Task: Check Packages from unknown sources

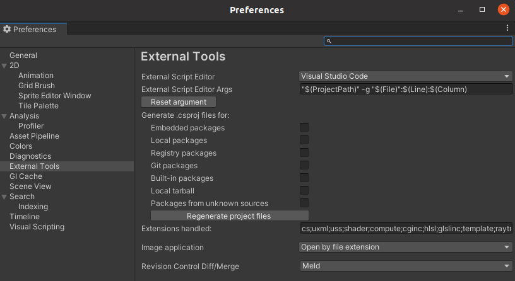Action: click(x=304, y=204)
